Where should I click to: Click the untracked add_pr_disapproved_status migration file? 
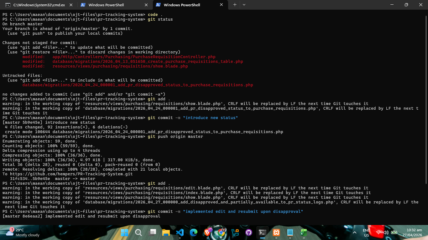click(138, 85)
